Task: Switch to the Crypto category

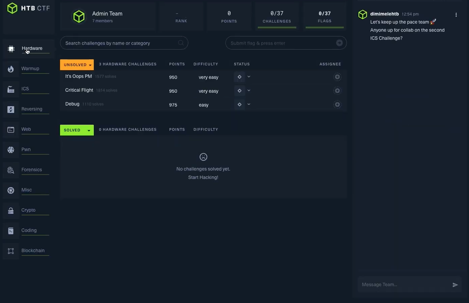Action: (x=29, y=211)
